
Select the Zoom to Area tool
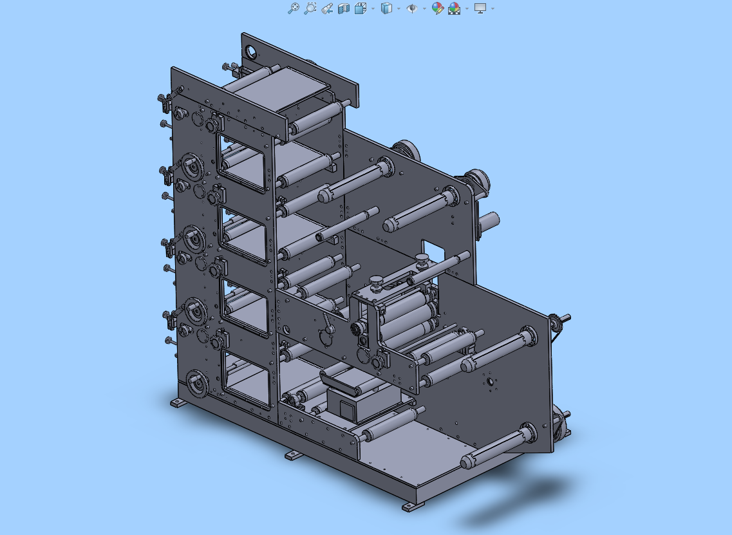(310, 8)
